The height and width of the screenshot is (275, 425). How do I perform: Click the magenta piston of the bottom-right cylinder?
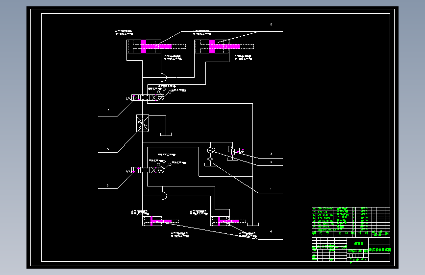click(219, 221)
